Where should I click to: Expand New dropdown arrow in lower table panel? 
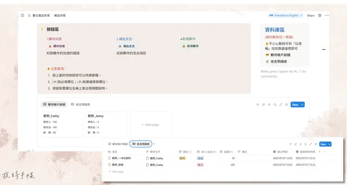point(329,144)
